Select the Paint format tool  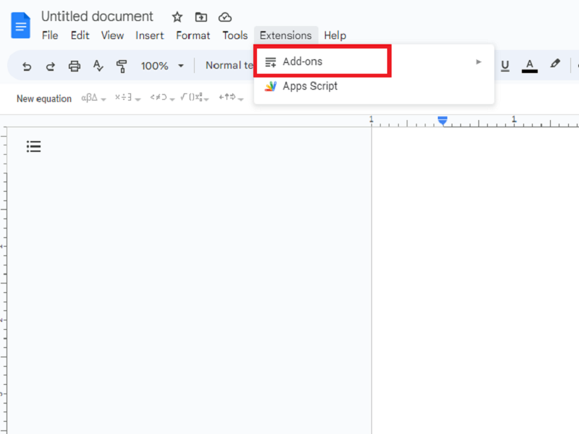tap(122, 66)
